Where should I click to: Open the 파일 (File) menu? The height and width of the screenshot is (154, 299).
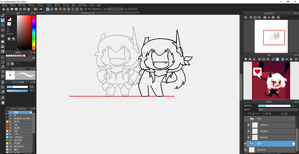[x=4, y=5]
